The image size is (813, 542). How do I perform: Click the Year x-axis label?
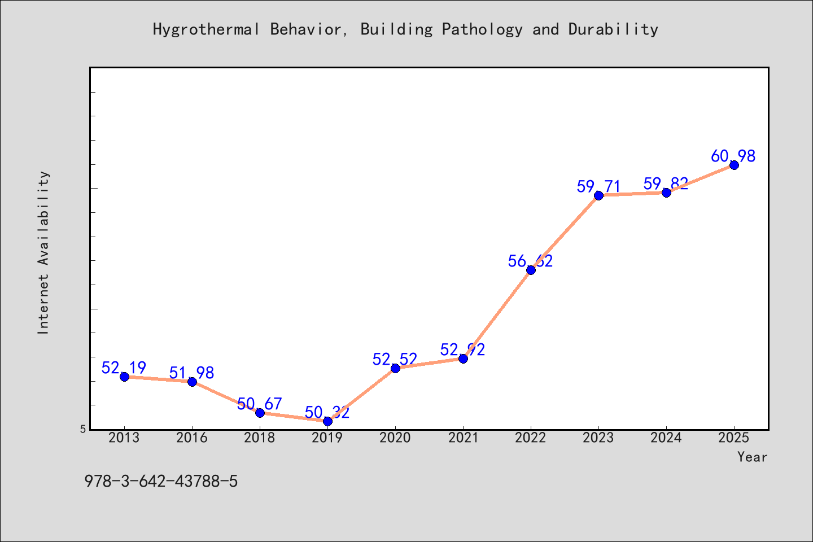pyautogui.click(x=752, y=457)
